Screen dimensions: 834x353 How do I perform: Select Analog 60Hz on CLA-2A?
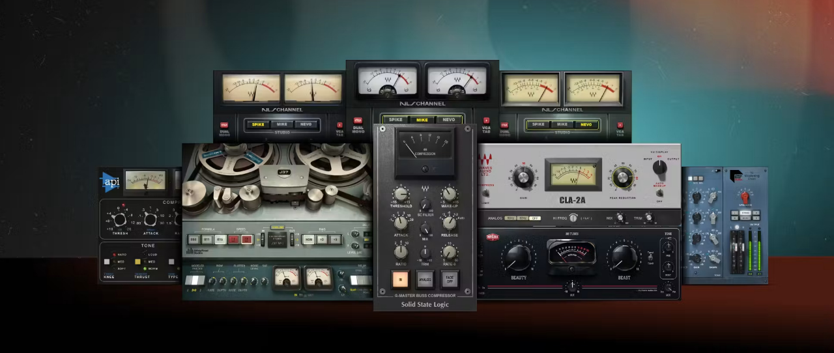pos(523,218)
